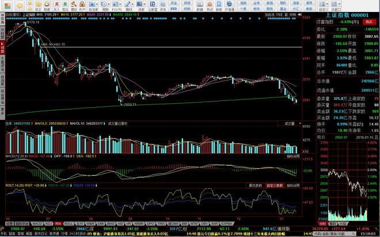Expand the 画线 drawing dropdown arrow
Viewport: 380px width, 237px height.
132,5
